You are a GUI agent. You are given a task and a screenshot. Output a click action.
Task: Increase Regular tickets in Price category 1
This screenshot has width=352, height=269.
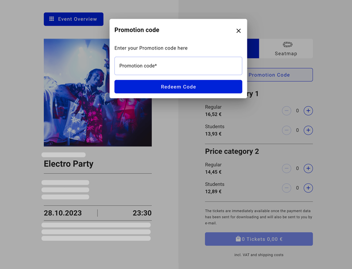tap(308, 111)
